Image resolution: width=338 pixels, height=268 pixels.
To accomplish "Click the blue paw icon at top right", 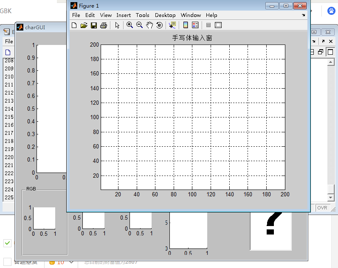I will coord(331,11).
